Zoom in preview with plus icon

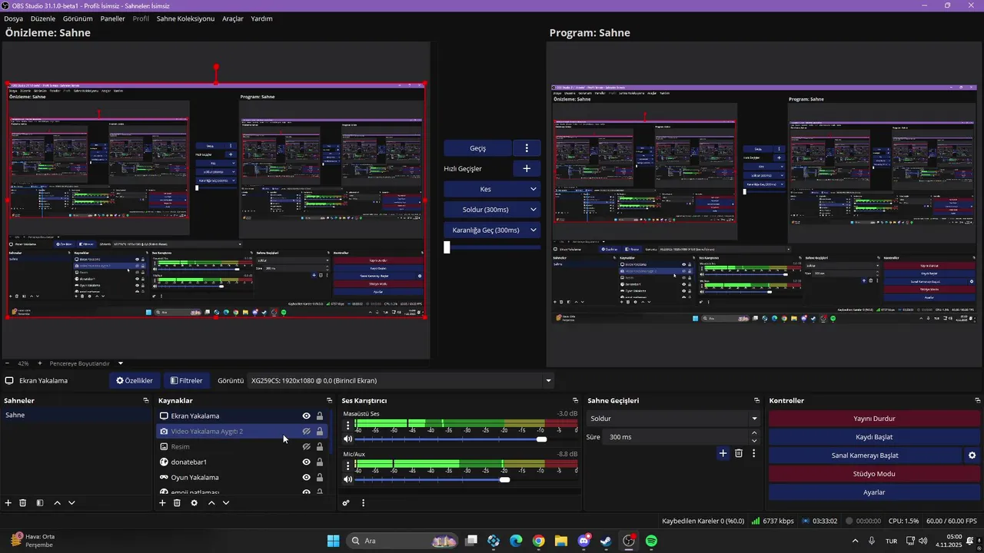[x=40, y=363]
